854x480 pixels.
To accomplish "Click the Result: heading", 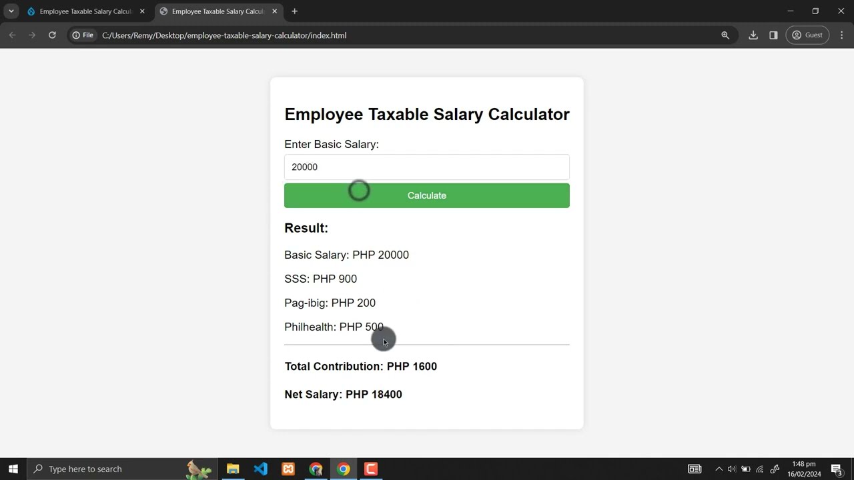I will (306, 228).
